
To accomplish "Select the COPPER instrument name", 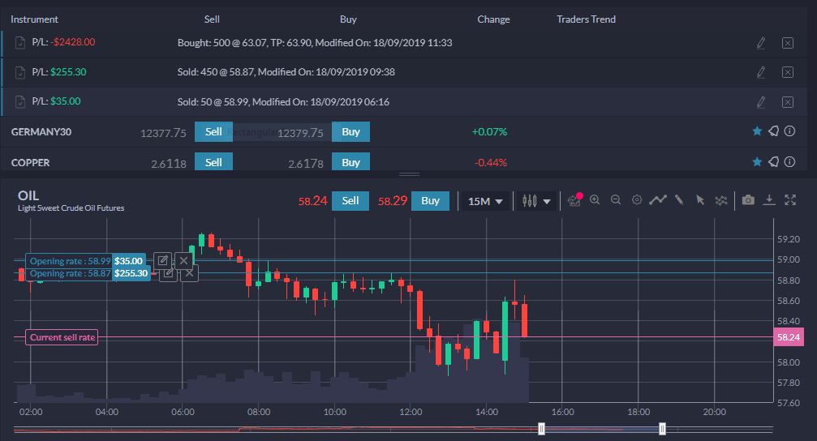I will pos(30,162).
